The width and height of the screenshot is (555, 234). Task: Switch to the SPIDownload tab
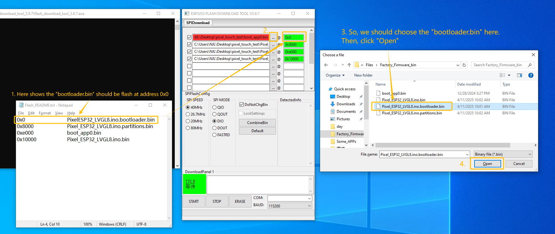tap(198, 23)
